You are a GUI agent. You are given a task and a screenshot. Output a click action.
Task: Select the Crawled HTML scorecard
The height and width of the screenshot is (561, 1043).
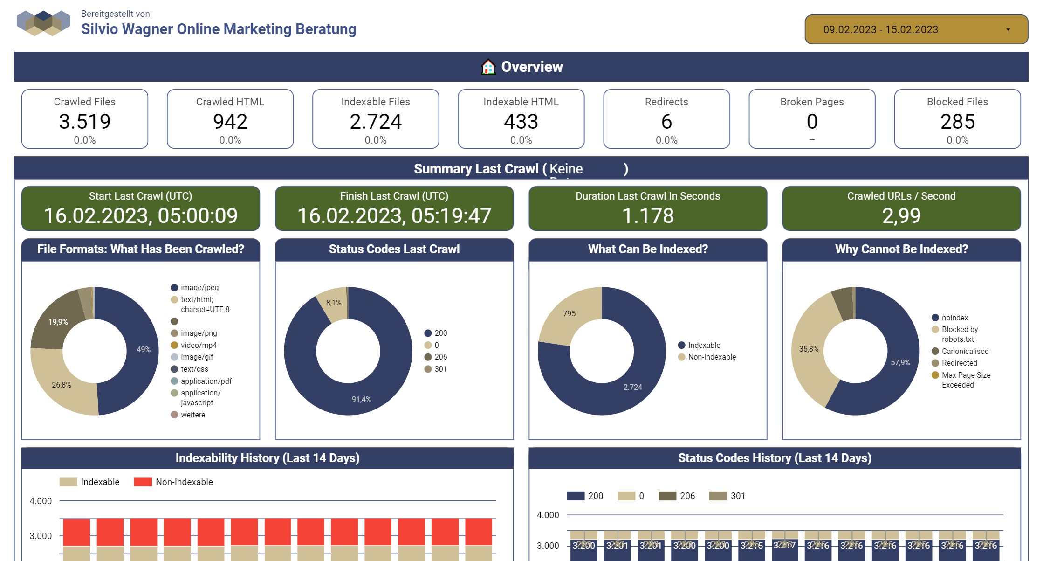(230, 119)
